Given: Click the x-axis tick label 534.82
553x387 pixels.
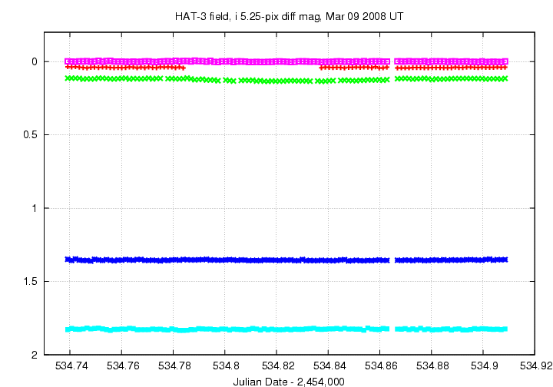Looking at the screenshot, I should 278,365.
